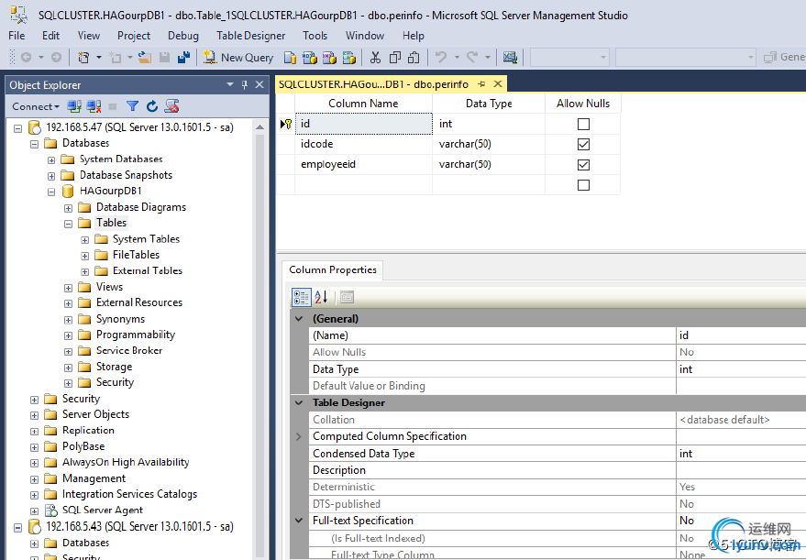The height and width of the screenshot is (560, 806).
Task: Click the Filter funnel icon in Object Explorer
Action: click(133, 106)
